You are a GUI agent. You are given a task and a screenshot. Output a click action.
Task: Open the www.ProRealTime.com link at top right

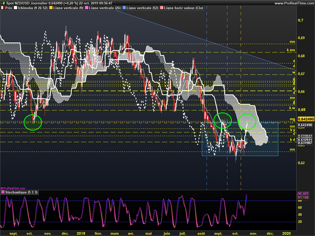(x=294, y=3)
